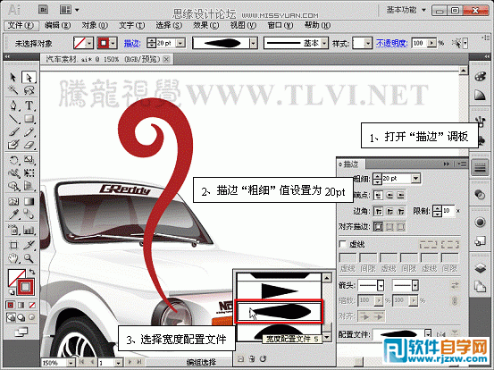Select the Eyedropper tool
Image resolution: width=494 pixels, height=370 pixels.
coord(13,214)
